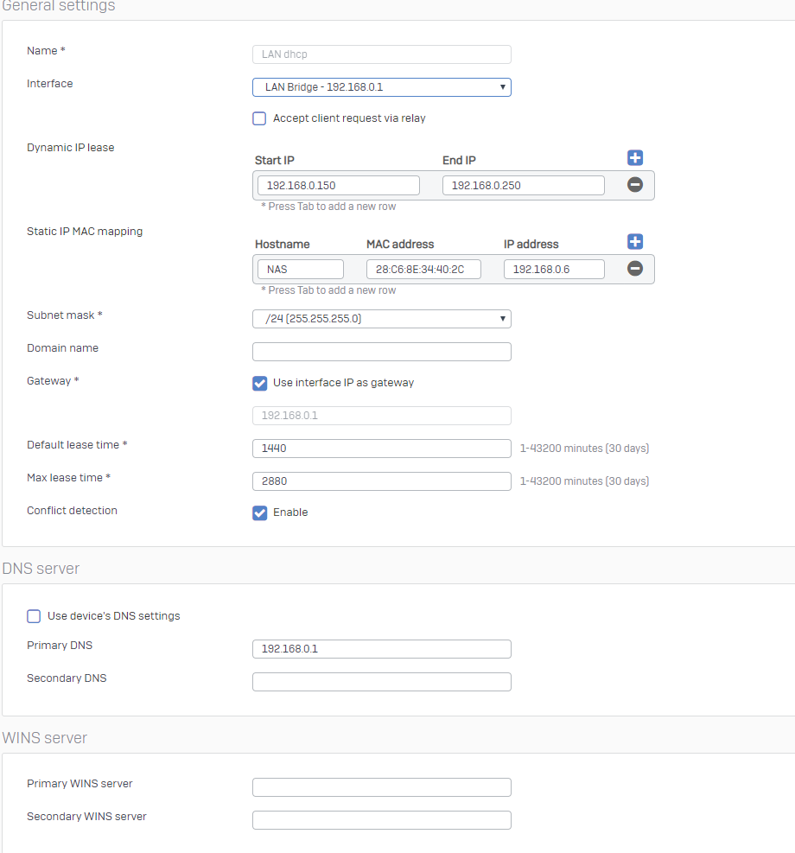Click the Max lease time field
The image size is (795, 853).
tap(382, 481)
